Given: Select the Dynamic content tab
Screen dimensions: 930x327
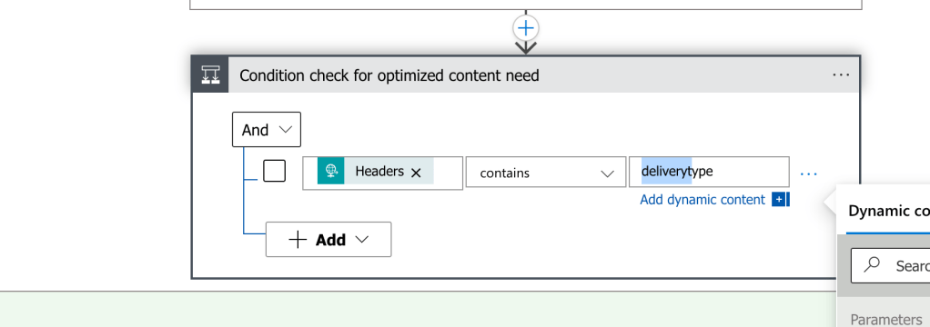Looking at the screenshot, I should [x=888, y=212].
